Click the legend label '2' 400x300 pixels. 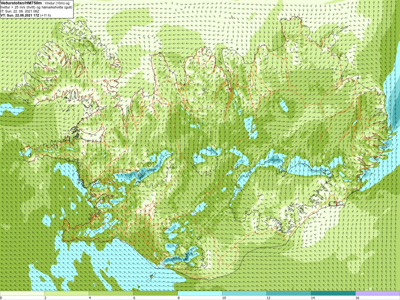(45, 298)
